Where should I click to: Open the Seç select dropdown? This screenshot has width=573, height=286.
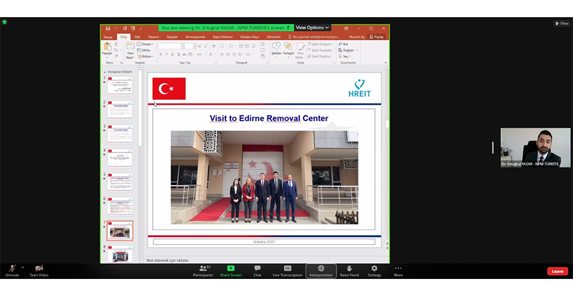point(344,57)
